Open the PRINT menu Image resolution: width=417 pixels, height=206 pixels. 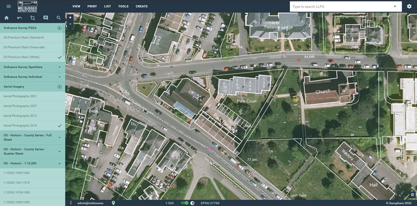pyautogui.click(x=92, y=6)
